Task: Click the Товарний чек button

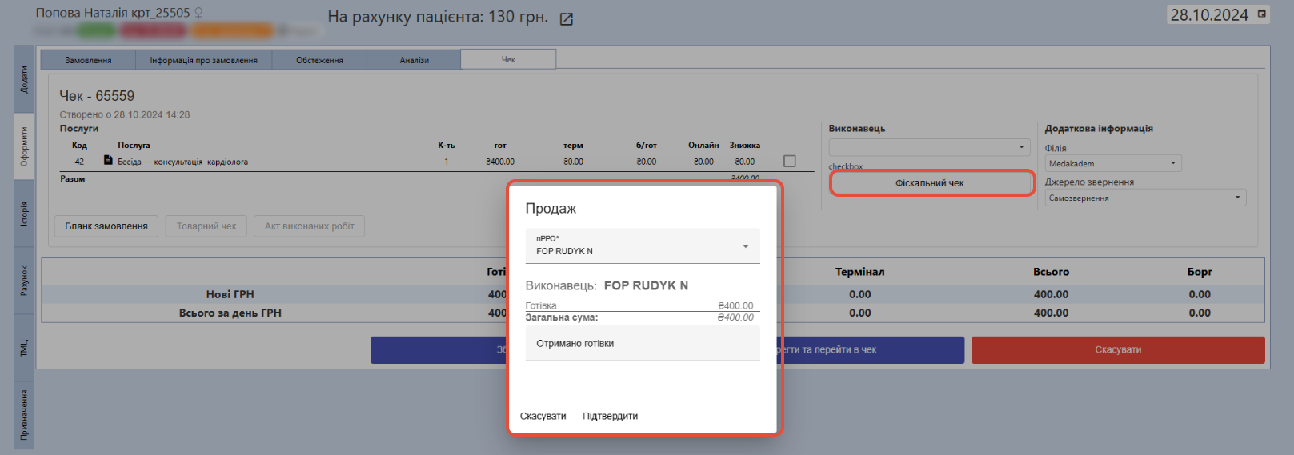Action: [206, 226]
